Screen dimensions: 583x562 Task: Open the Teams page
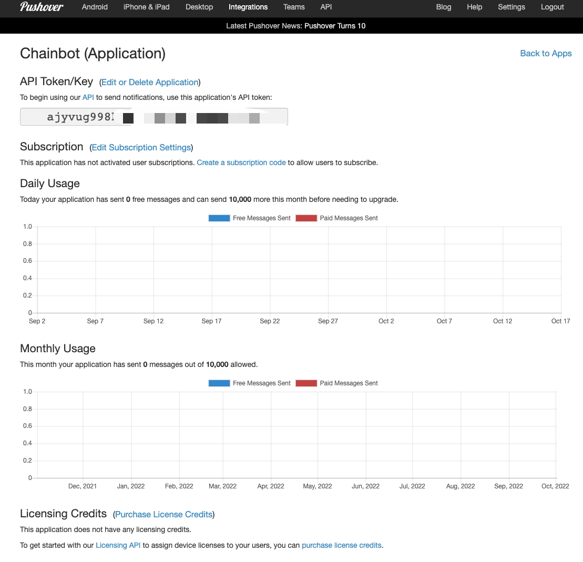click(294, 7)
